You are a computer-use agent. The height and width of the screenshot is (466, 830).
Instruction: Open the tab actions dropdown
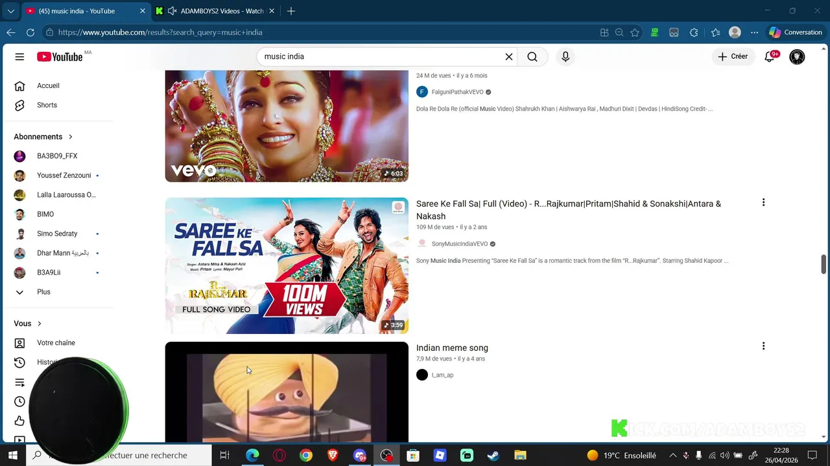pos(10,11)
